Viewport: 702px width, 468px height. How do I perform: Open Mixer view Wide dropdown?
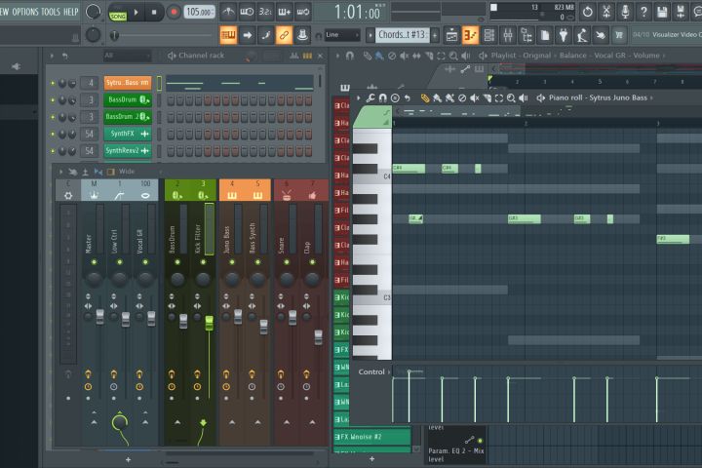click(x=138, y=172)
